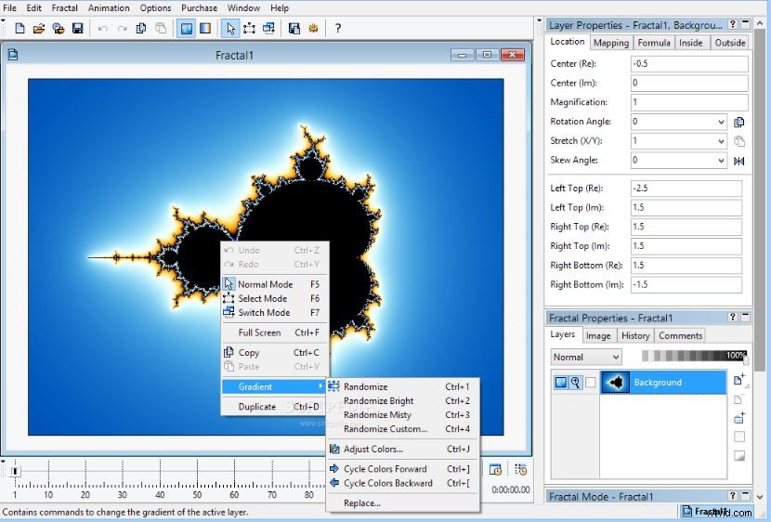Switch to the Outside tab

(x=730, y=43)
